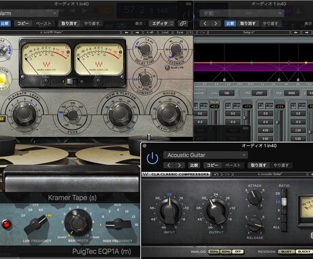
Task: Select the BLACKY revision
Action: click(304, 252)
